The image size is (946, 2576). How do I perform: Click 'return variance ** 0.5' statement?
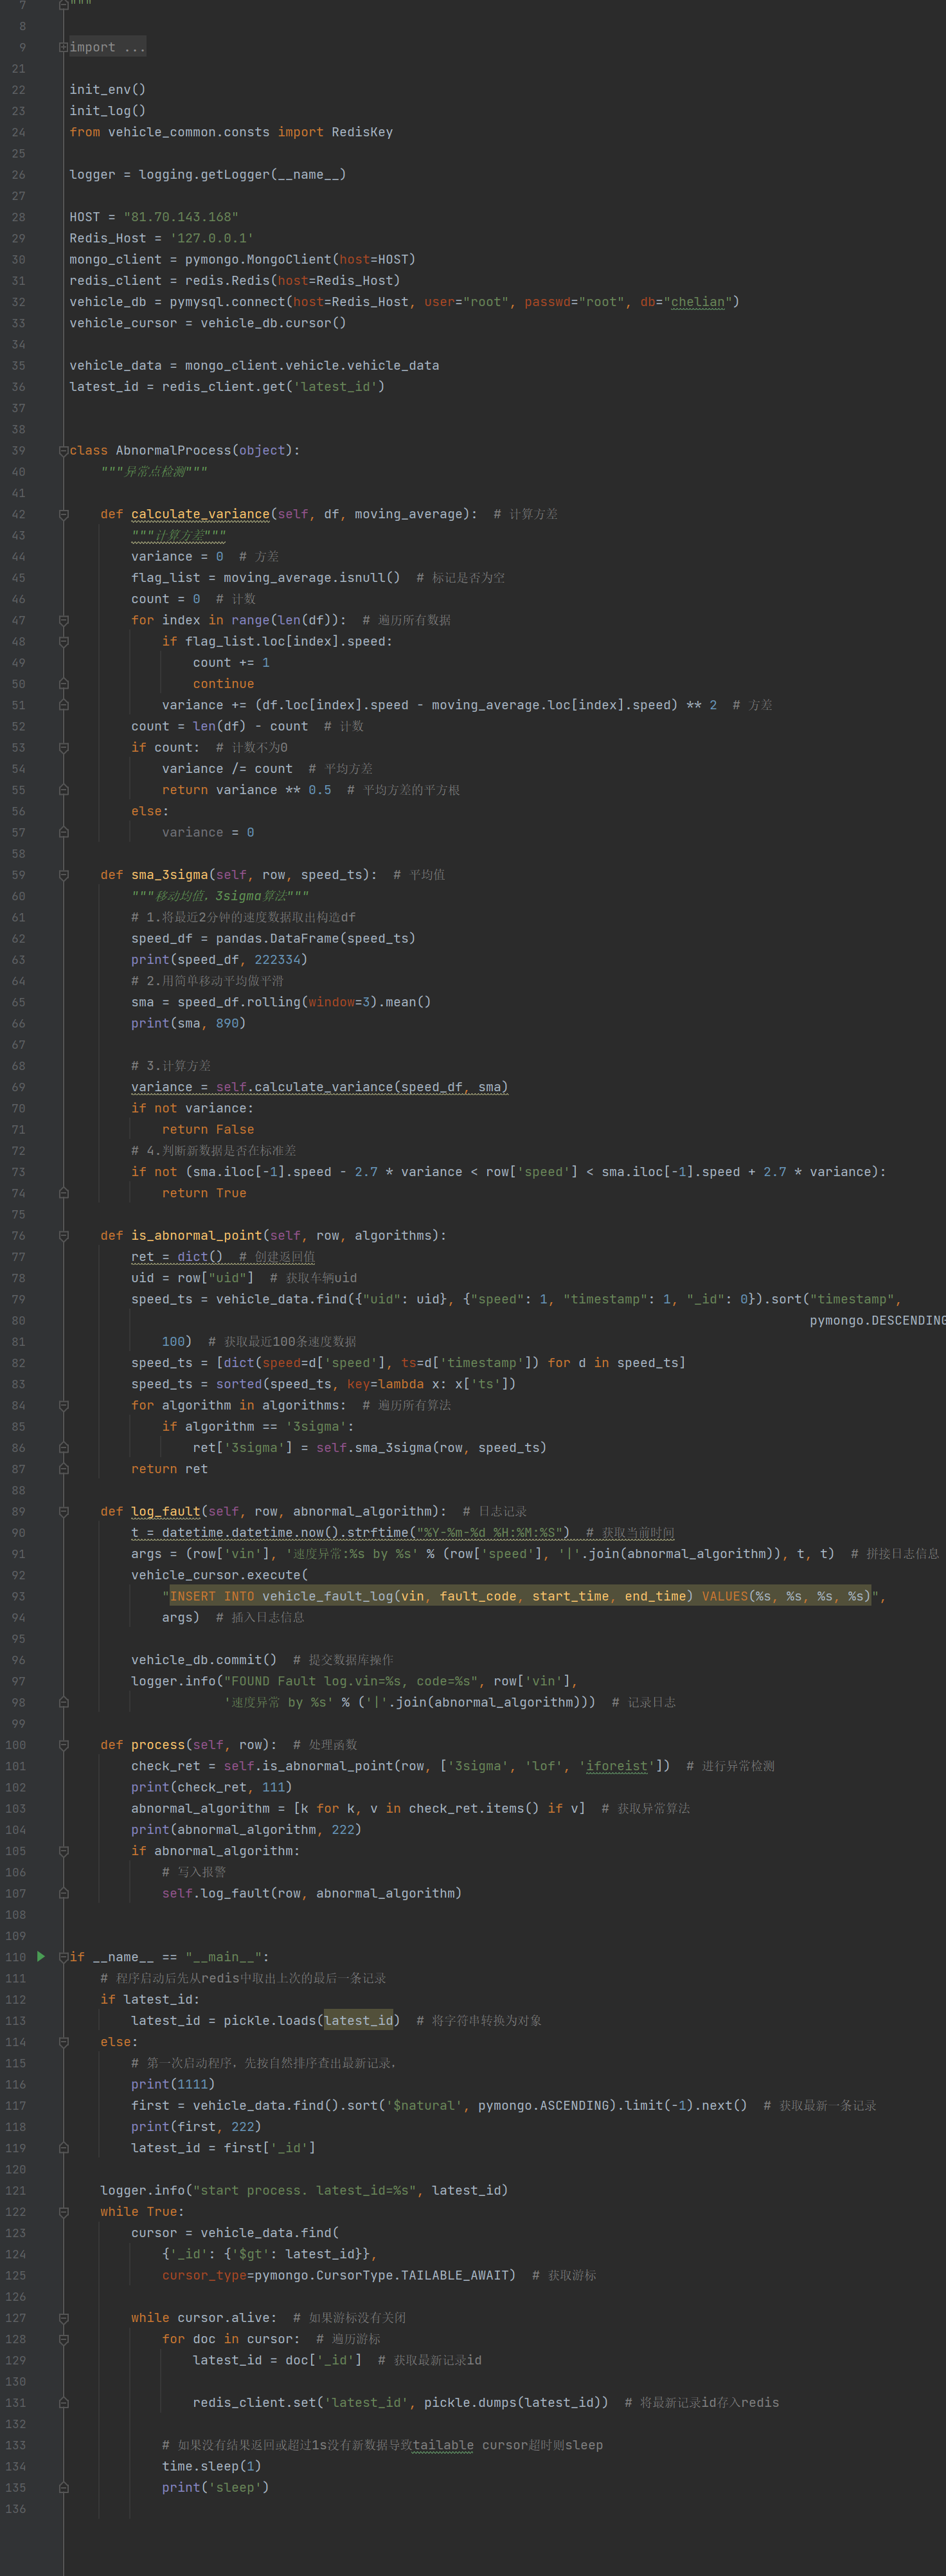(247, 790)
